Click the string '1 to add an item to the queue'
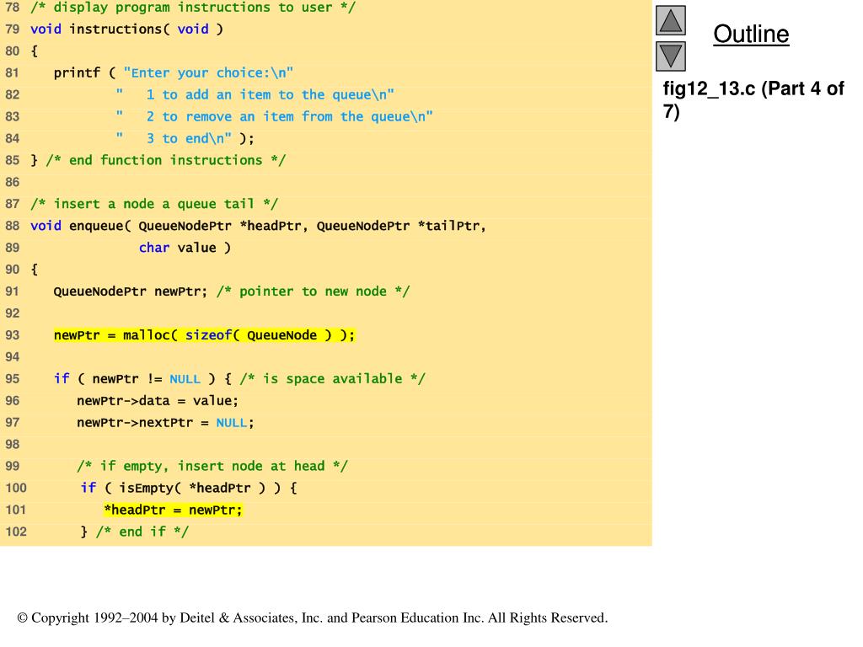 pos(255,94)
